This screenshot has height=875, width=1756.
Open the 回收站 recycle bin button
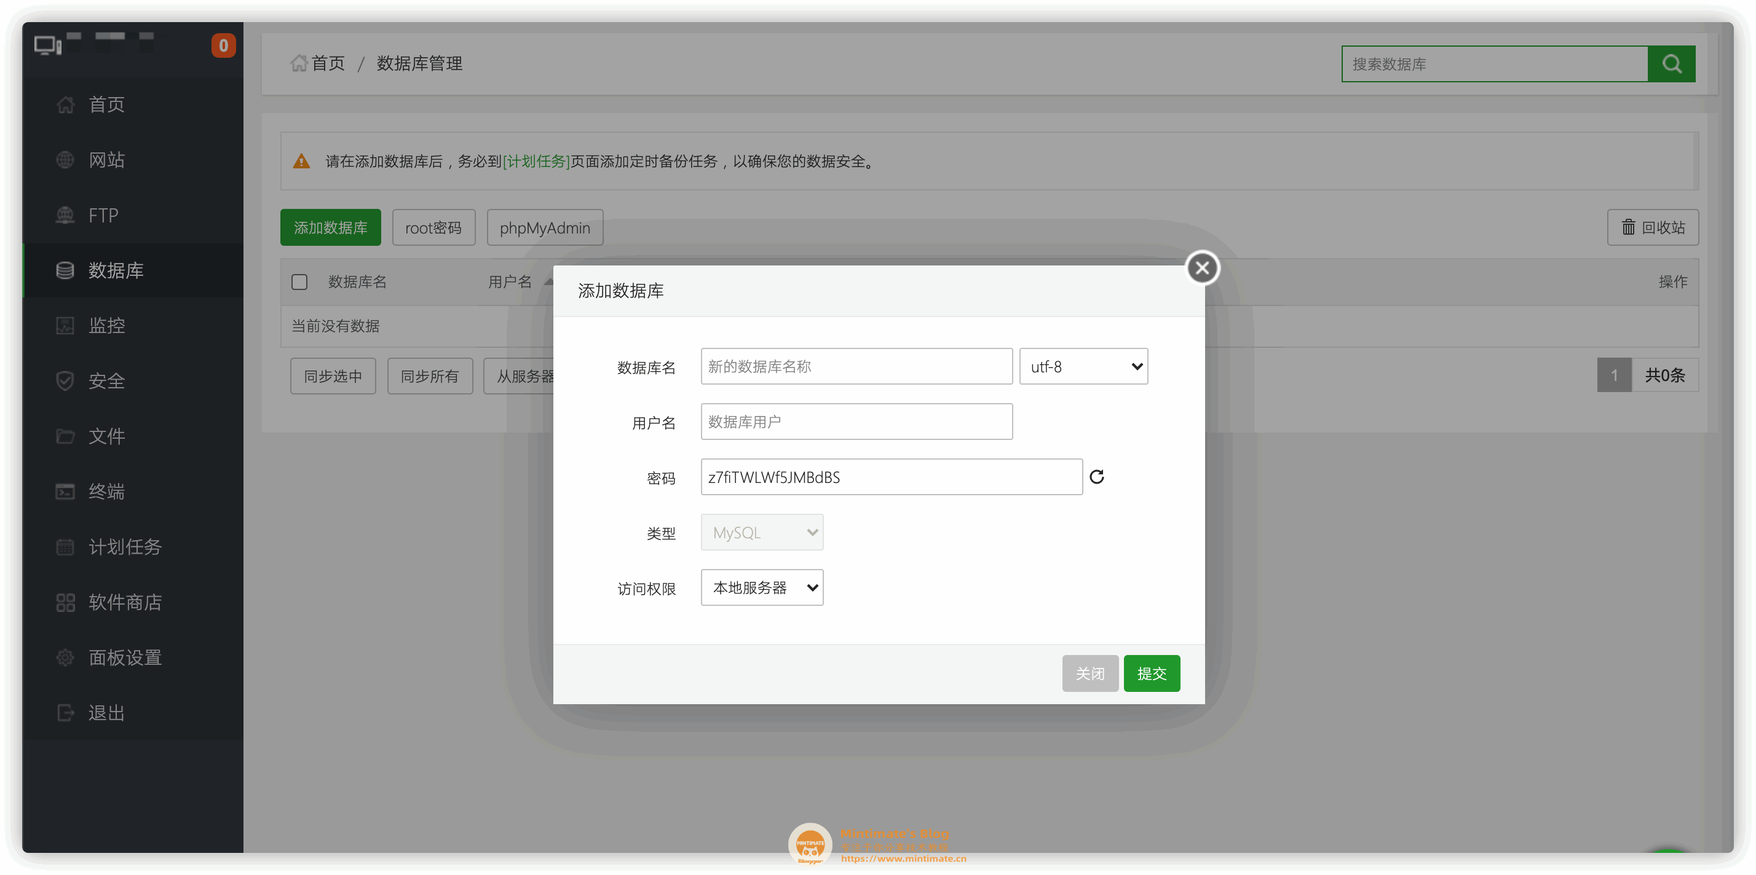click(x=1653, y=227)
